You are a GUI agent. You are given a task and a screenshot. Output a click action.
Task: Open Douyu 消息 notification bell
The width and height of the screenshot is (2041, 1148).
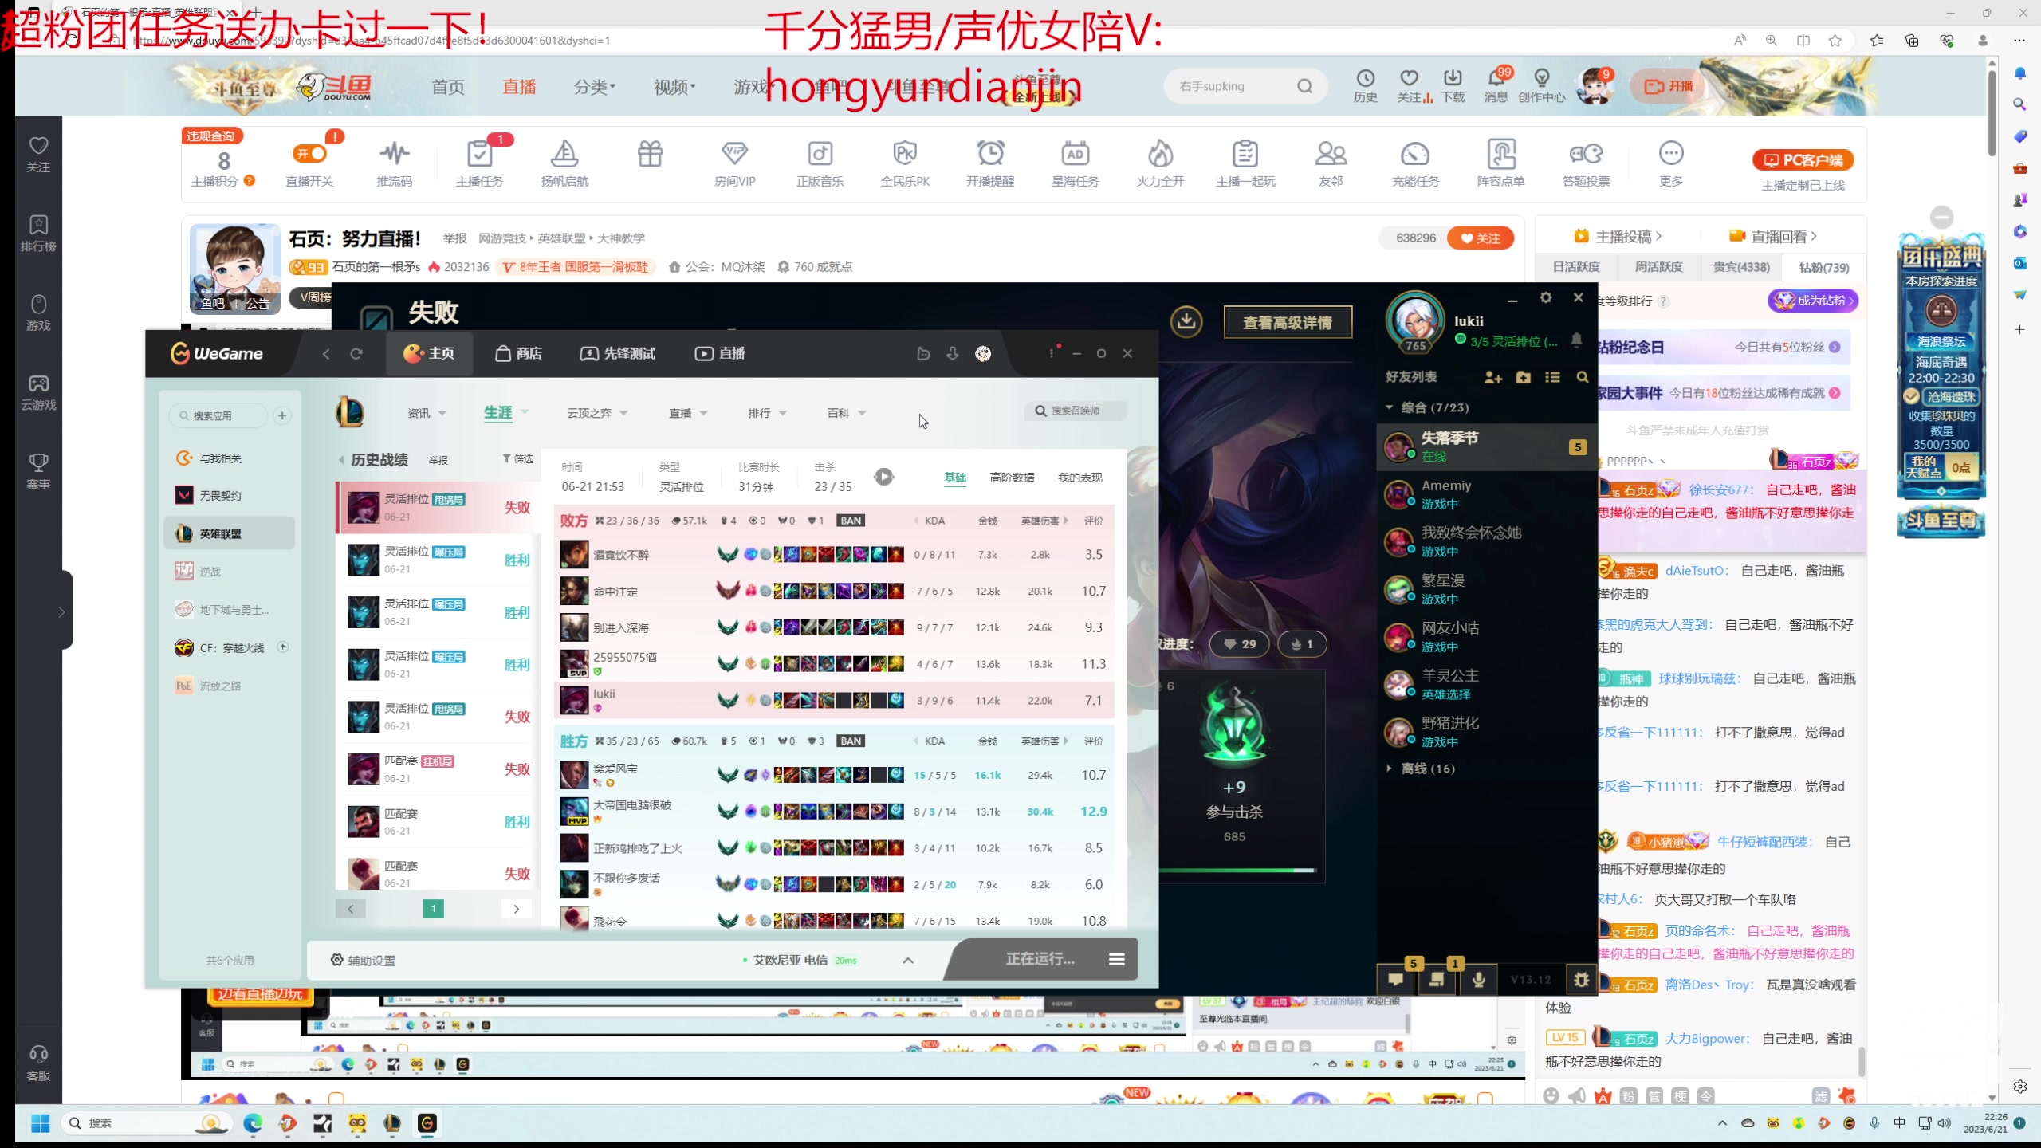click(x=1496, y=86)
